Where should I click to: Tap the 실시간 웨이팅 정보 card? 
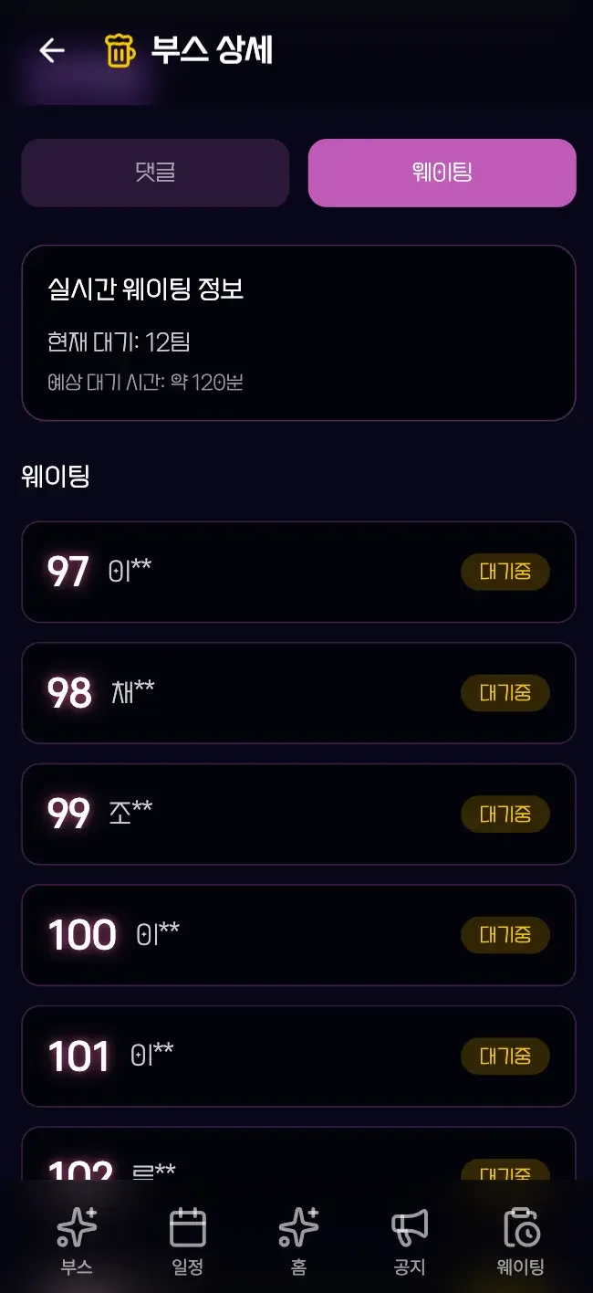coord(298,332)
